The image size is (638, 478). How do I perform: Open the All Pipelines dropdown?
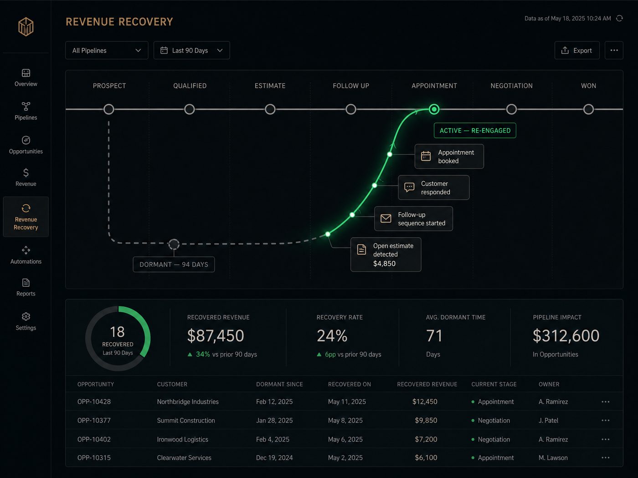107,51
